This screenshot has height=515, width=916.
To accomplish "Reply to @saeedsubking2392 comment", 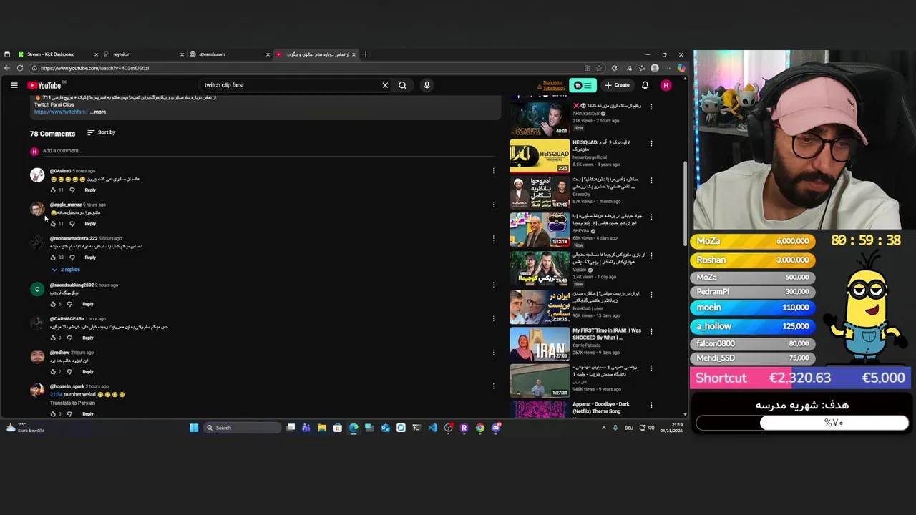I will click(88, 304).
